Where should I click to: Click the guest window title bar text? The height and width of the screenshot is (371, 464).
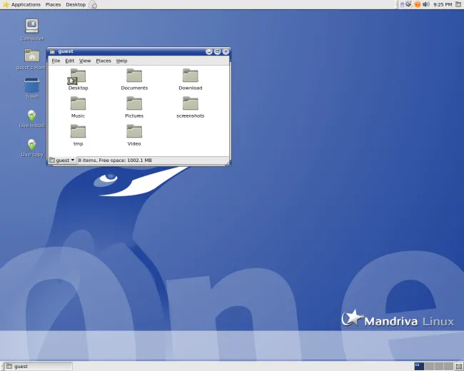[x=66, y=51]
